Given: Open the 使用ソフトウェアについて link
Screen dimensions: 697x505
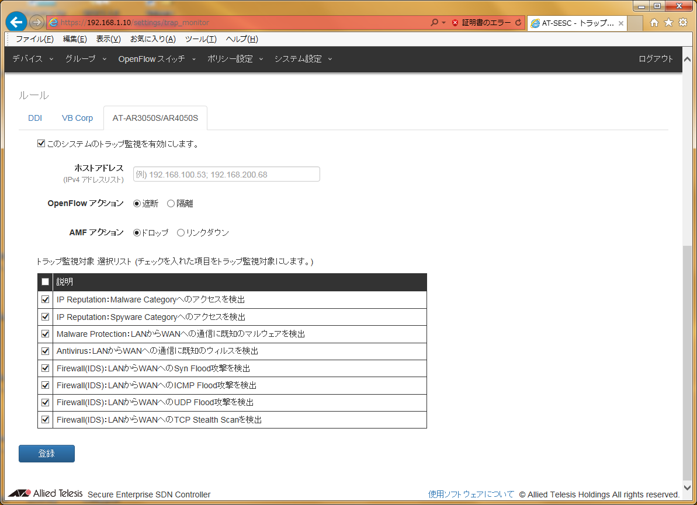Looking at the screenshot, I should [x=471, y=494].
